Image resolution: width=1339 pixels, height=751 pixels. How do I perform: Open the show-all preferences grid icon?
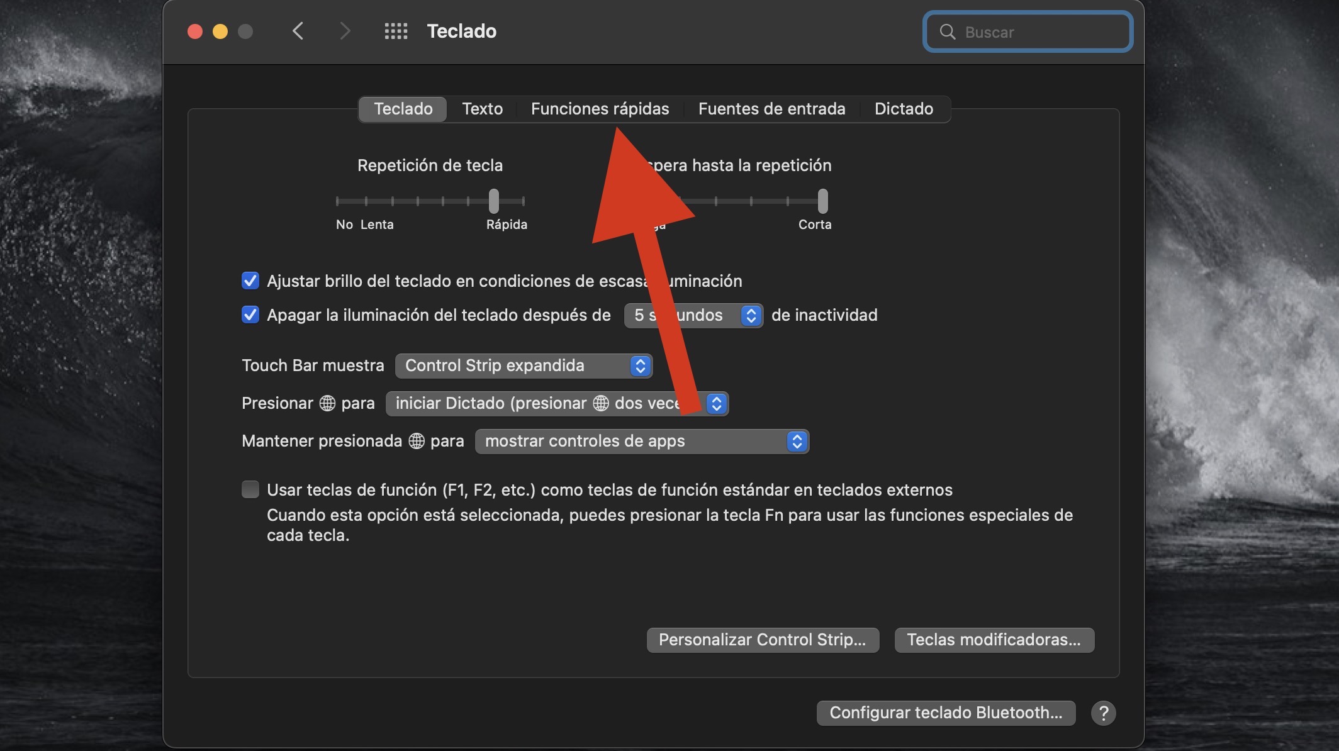pos(396,31)
